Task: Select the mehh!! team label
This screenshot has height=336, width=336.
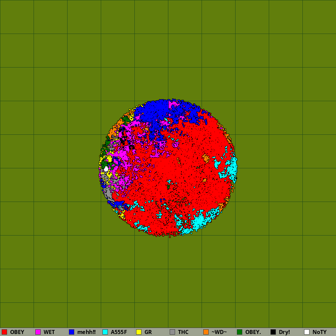Action: pos(86,332)
